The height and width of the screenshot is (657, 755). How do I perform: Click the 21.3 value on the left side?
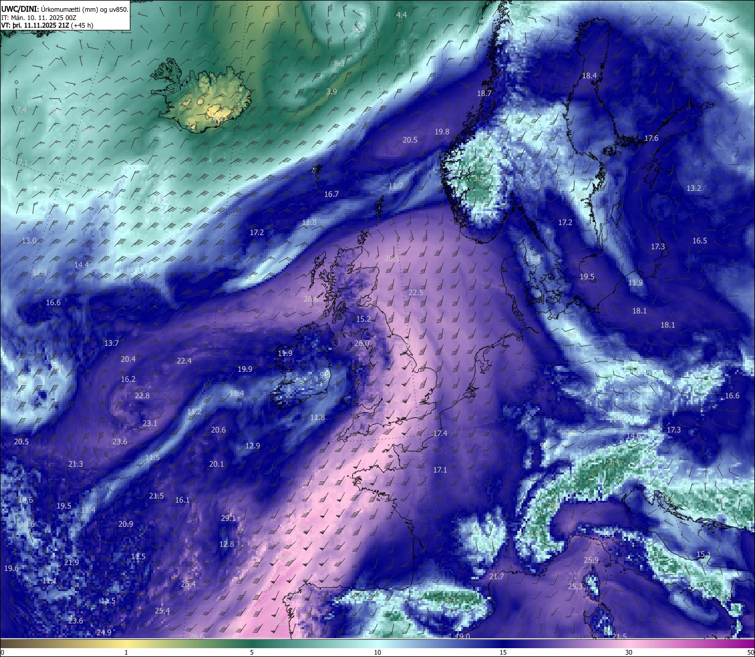75,464
